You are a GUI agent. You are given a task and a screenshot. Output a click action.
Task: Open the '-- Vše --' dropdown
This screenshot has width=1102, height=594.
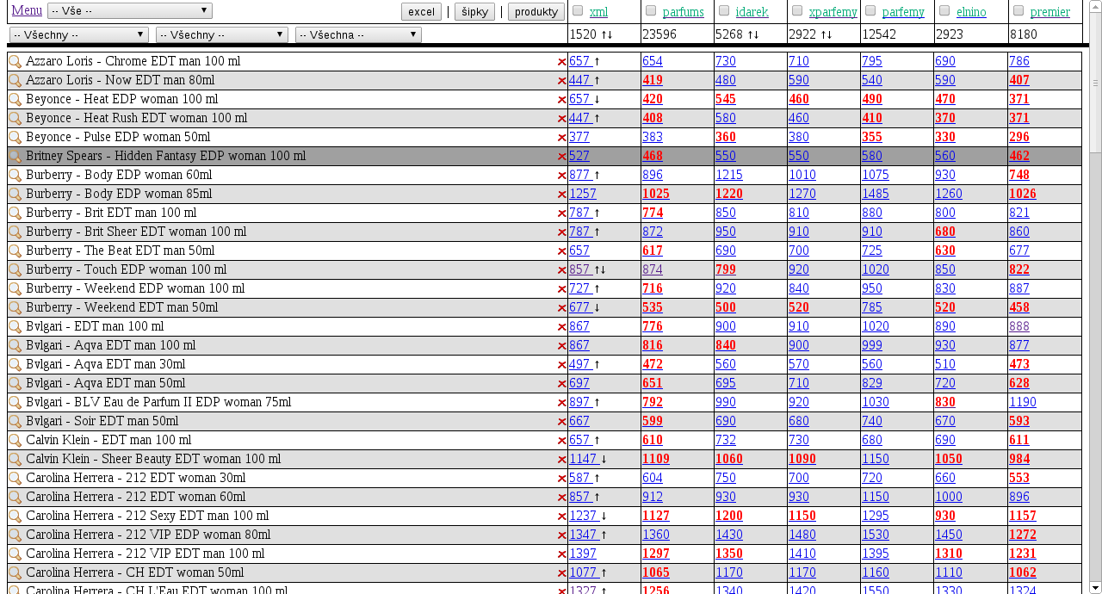click(x=130, y=11)
